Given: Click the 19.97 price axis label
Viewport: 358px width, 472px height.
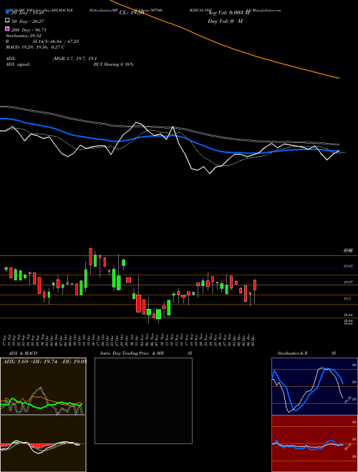Looking at the screenshot, I should click(348, 282).
